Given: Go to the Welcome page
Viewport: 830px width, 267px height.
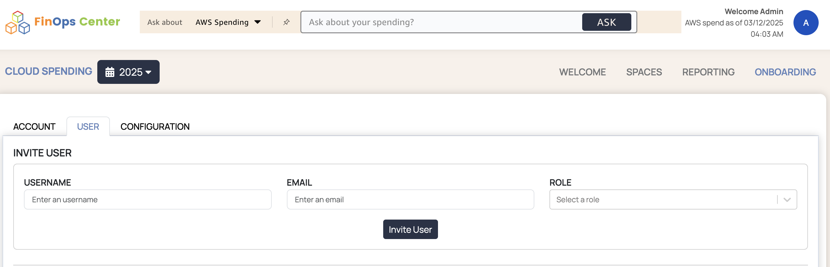Looking at the screenshot, I should click(x=582, y=72).
